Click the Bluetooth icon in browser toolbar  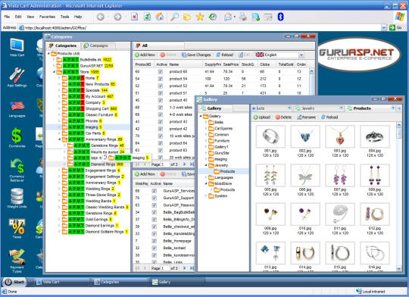tap(280, 17)
